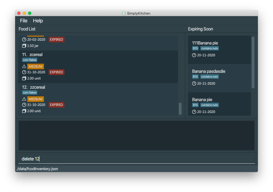
Task: Select the 111Banana pie expiring card title
Action: click(x=205, y=43)
